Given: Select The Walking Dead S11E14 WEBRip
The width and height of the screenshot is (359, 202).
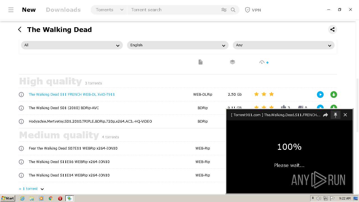Looking at the screenshot, I should click(69, 175).
